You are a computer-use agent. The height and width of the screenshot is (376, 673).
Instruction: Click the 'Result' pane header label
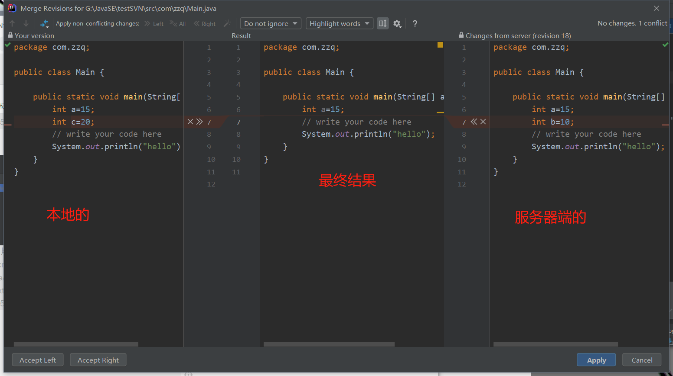click(241, 35)
